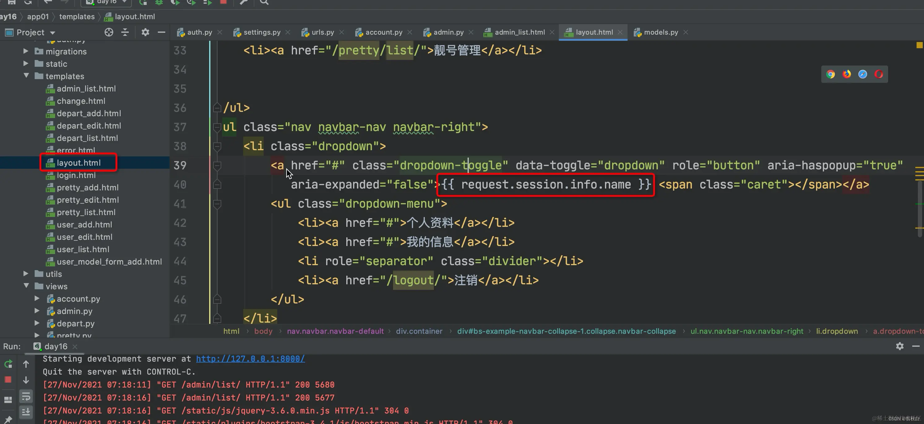Open in Chrome browser icon
This screenshot has width=924, height=424.
(830, 74)
